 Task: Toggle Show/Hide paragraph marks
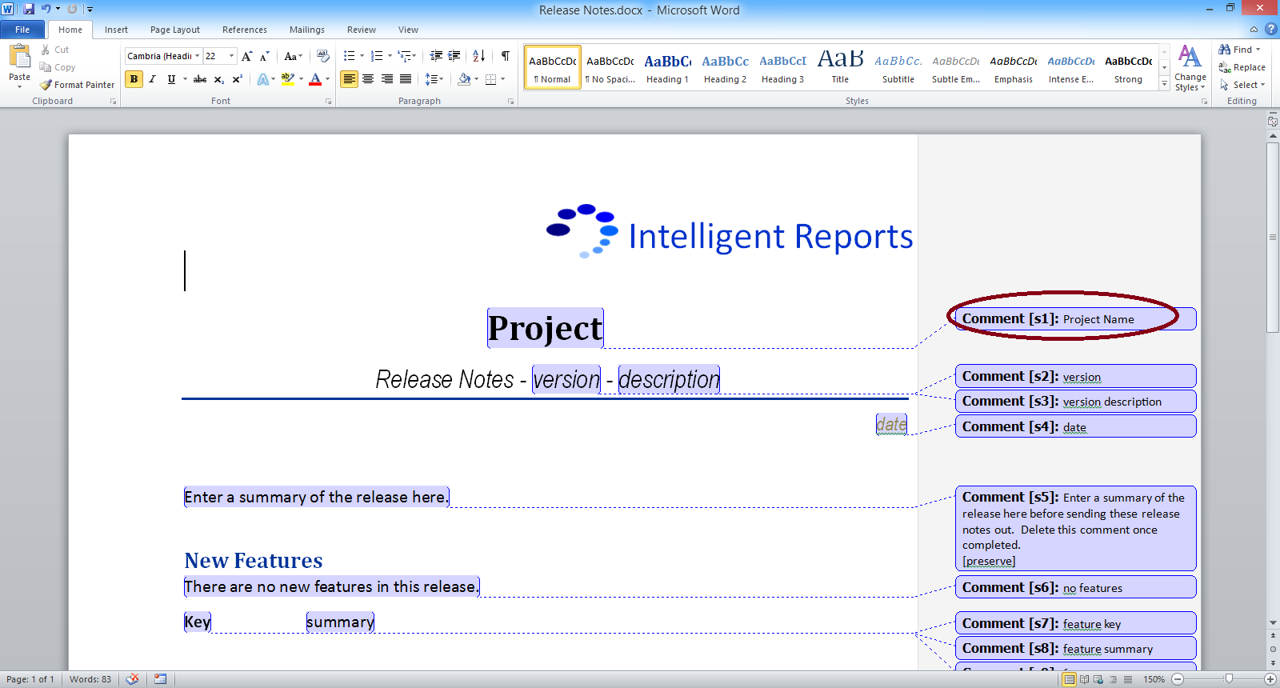506,56
